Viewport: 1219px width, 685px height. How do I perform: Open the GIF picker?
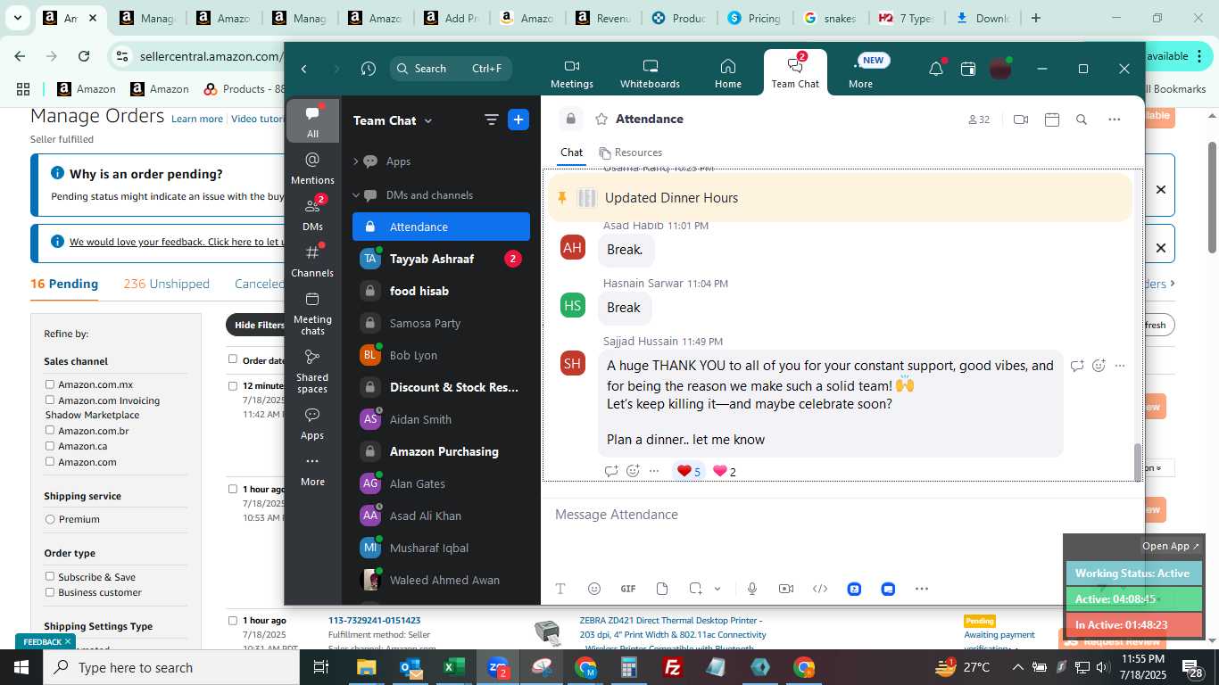tap(628, 589)
